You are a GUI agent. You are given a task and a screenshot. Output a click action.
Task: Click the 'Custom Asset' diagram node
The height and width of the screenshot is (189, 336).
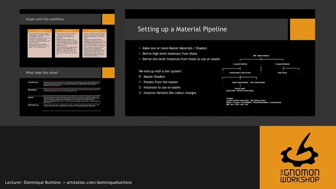(x=240, y=89)
